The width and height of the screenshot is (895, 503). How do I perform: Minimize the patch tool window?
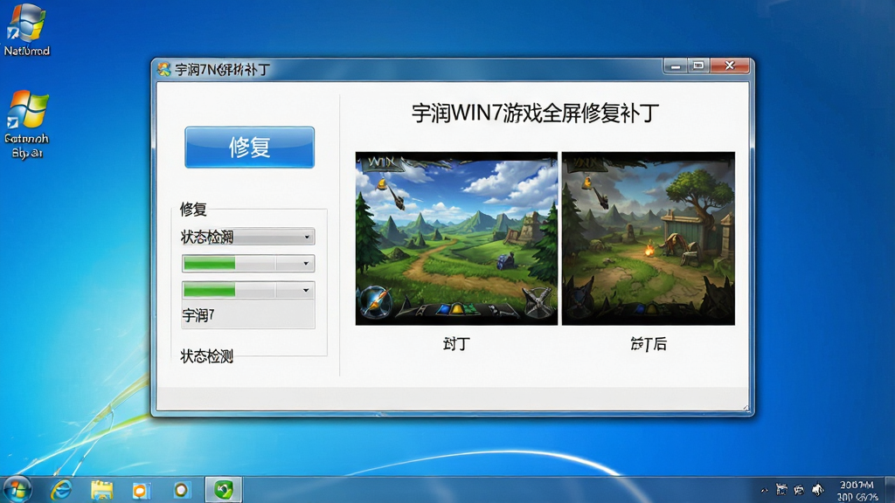point(676,66)
